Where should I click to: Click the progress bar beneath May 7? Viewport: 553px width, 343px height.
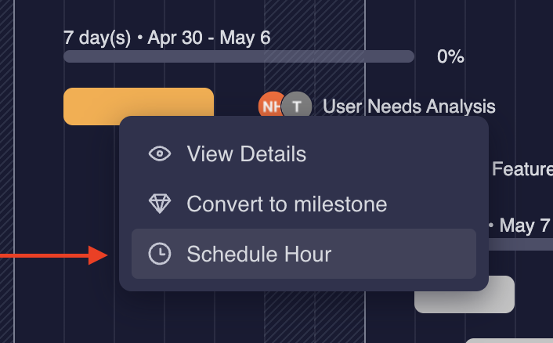[521, 244]
